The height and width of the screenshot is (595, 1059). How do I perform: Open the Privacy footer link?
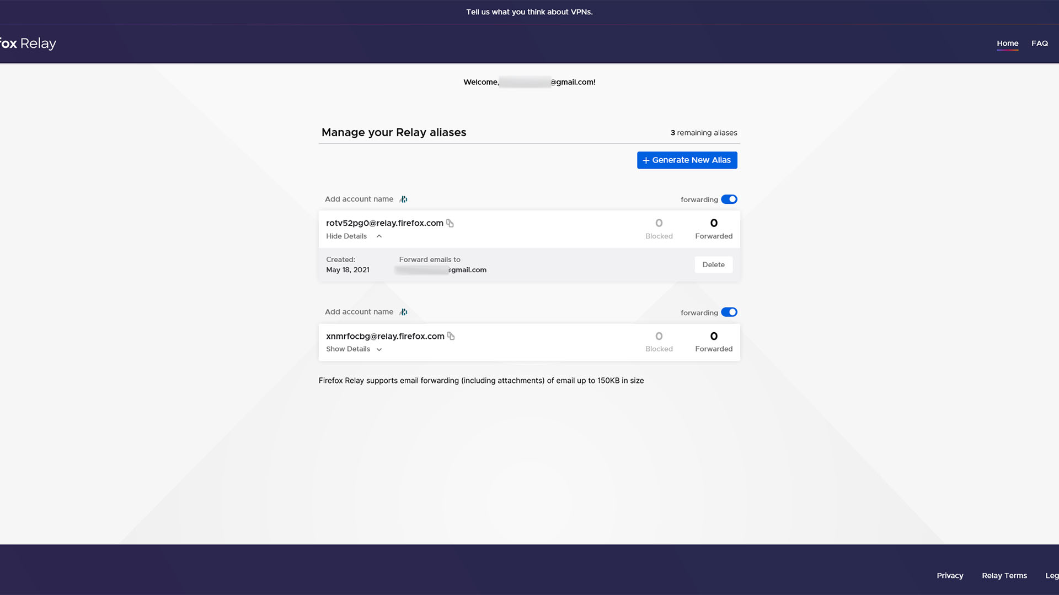(950, 576)
